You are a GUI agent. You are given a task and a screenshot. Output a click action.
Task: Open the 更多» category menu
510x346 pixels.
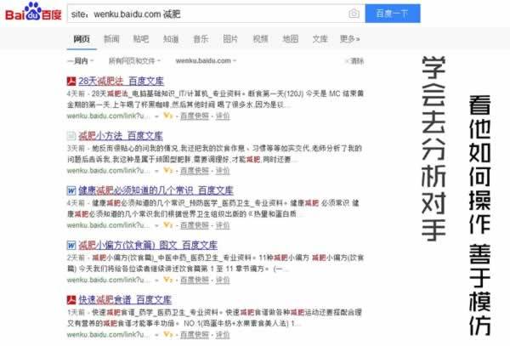coord(349,38)
